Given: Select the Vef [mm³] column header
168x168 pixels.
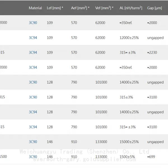Looking at the screenshot, I should point(104,8).
